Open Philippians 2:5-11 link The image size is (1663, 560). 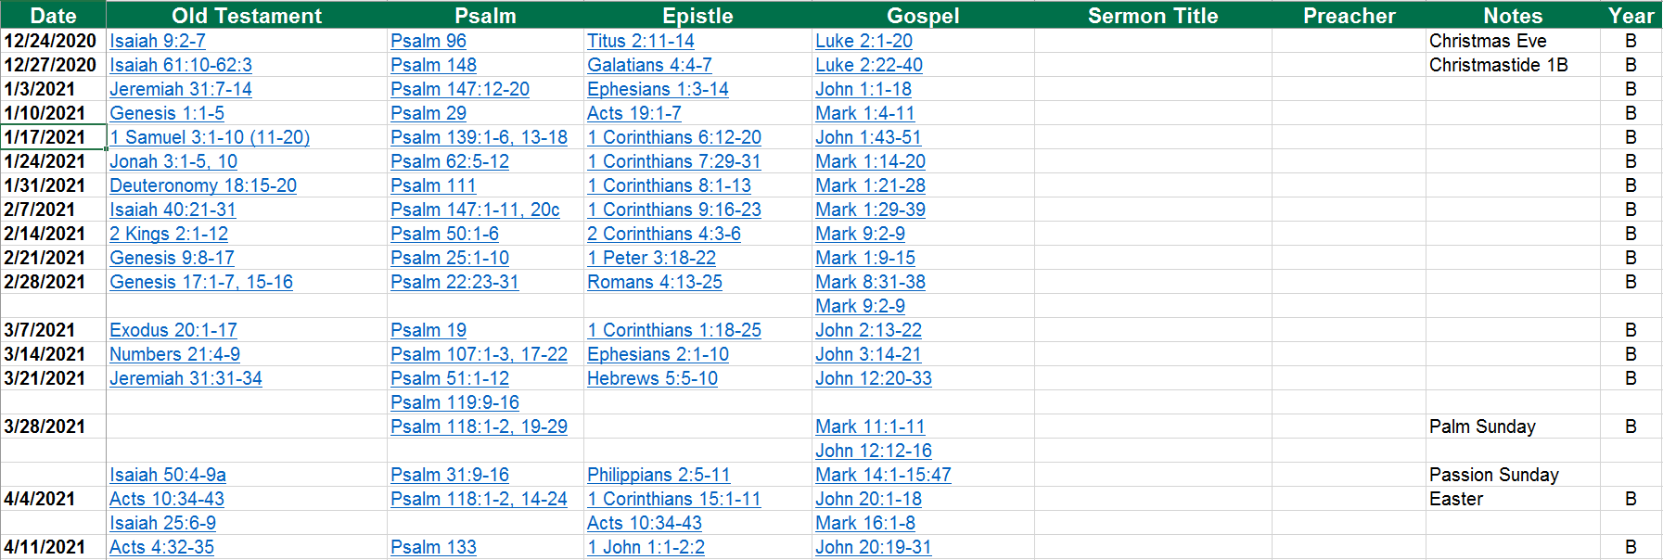(x=659, y=475)
